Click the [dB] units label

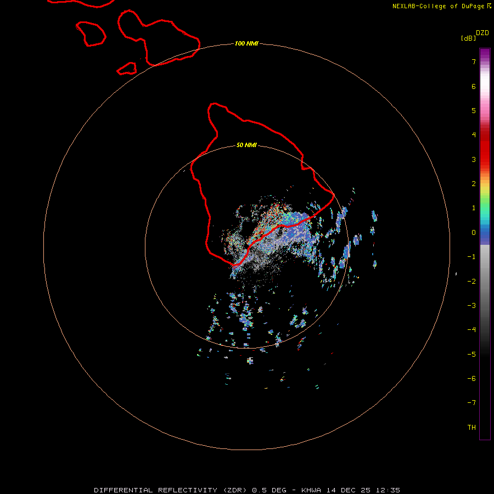click(469, 38)
